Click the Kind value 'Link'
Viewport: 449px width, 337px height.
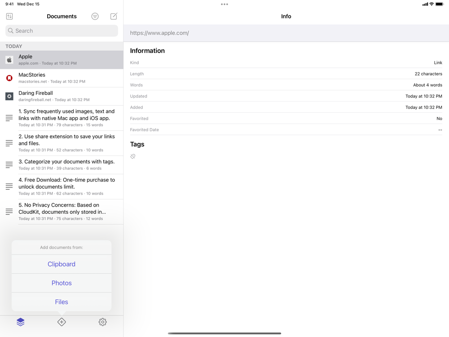point(438,62)
